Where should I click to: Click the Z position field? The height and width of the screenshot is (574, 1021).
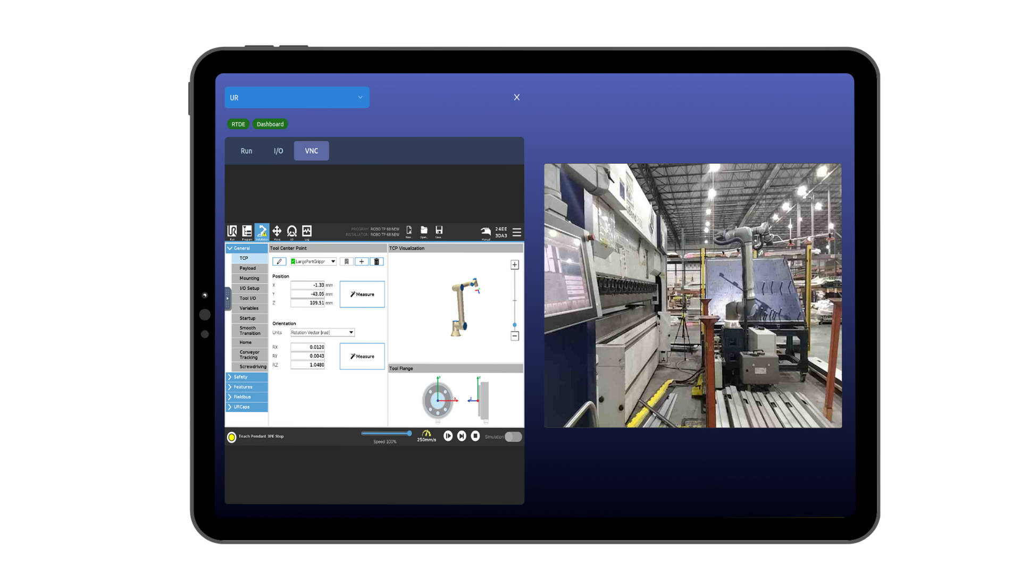(x=307, y=303)
